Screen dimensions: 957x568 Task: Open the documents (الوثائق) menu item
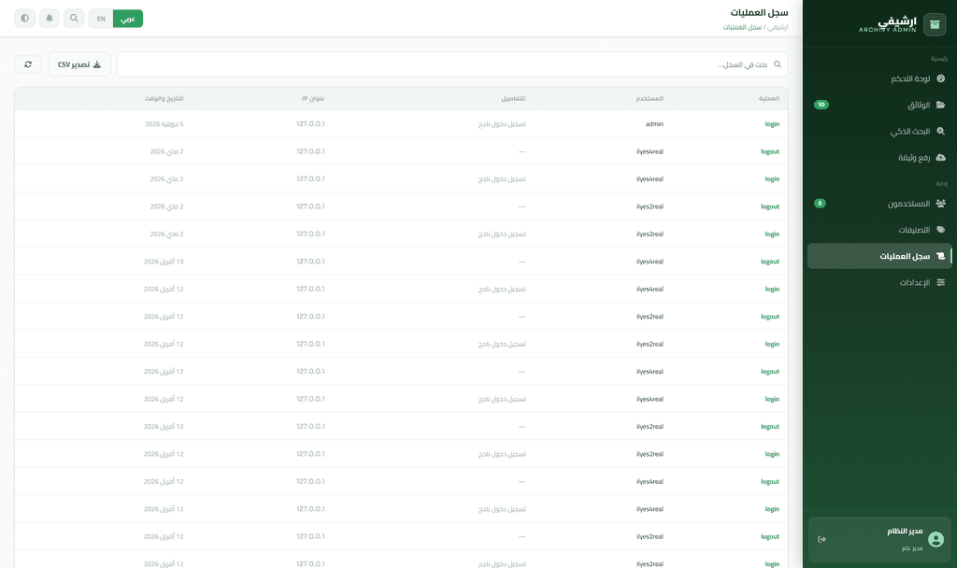(x=879, y=105)
